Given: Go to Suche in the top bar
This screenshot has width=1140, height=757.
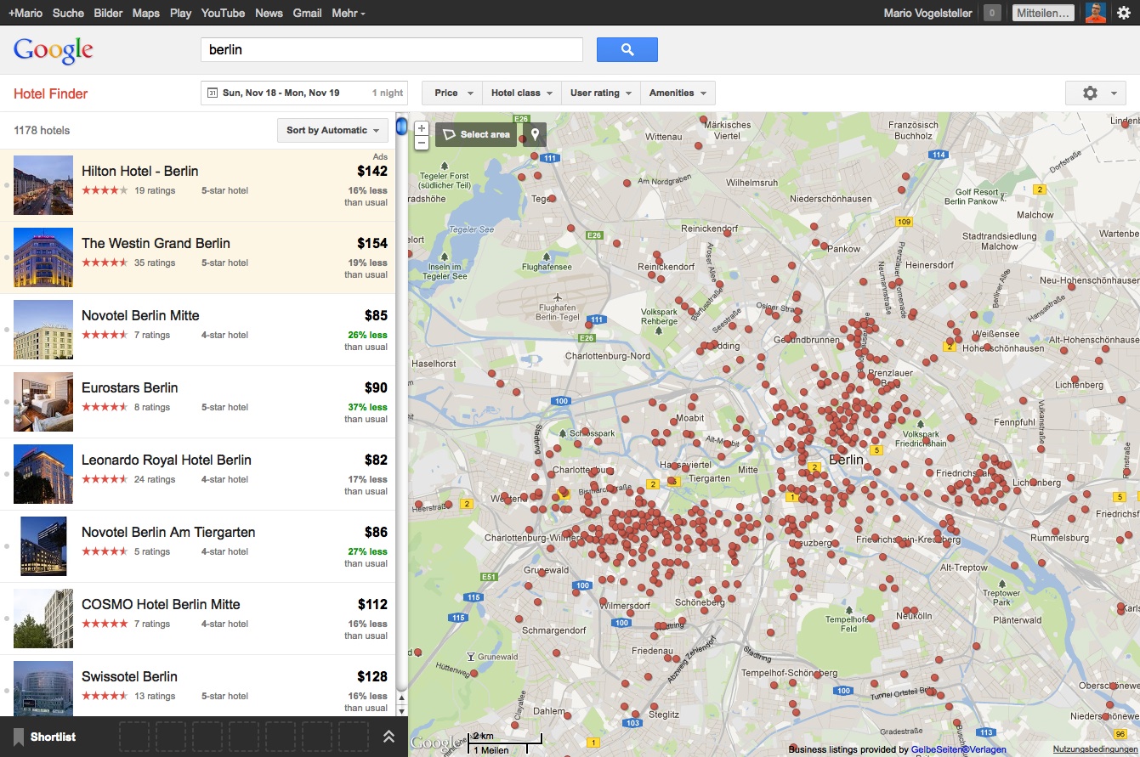Looking at the screenshot, I should click(x=68, y=13).
